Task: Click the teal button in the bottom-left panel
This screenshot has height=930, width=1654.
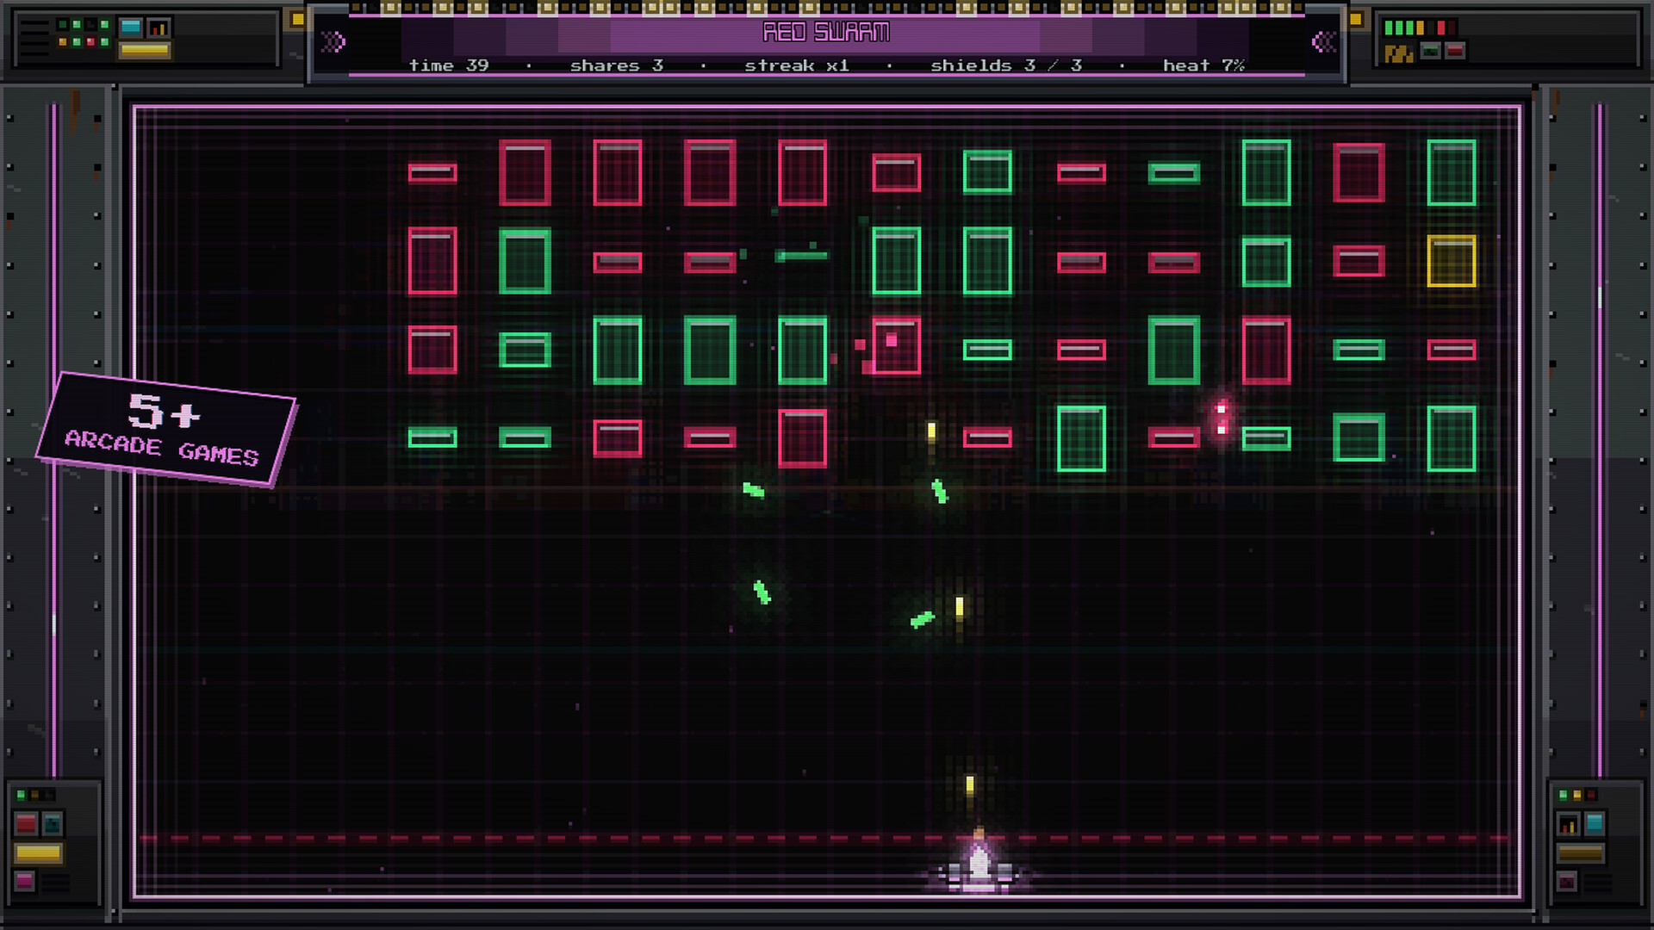Action: tap(53, 823)
